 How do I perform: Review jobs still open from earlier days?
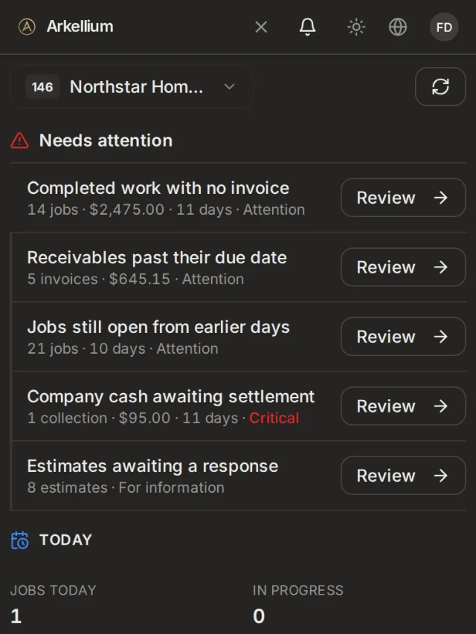click(x=403, y=337)
